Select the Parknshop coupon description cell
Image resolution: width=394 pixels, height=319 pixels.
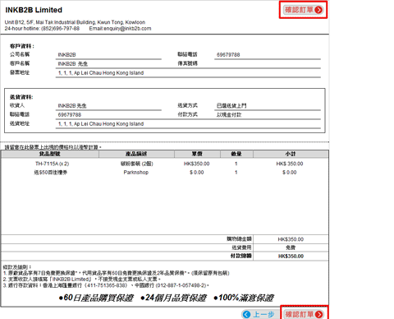coord(136,173)
